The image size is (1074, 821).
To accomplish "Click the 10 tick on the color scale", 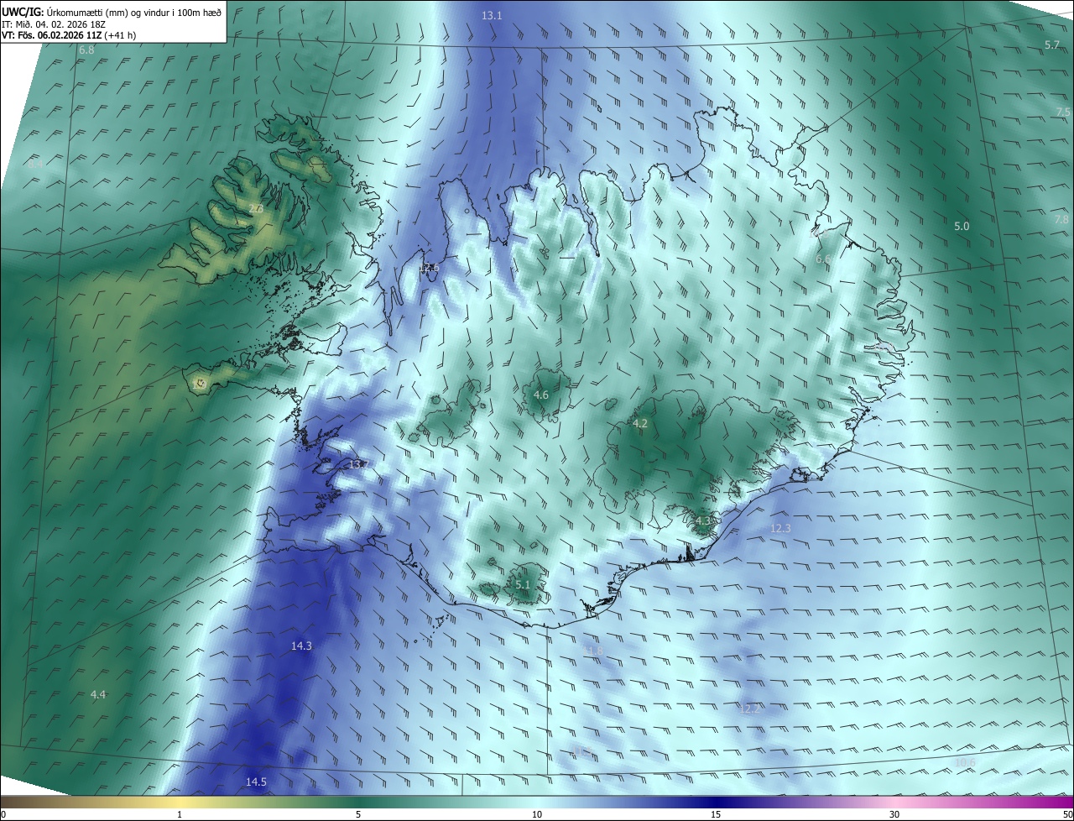I will point(537,814).
